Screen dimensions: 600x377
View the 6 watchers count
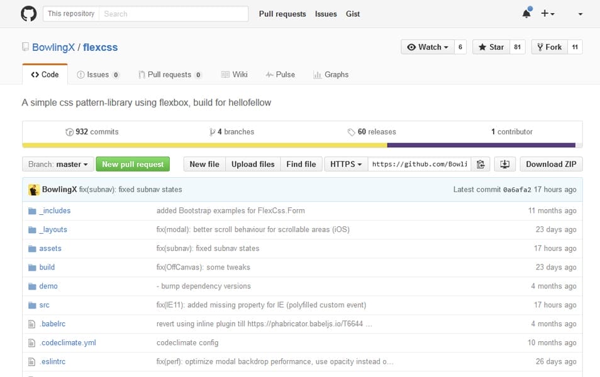coord(460,47)
